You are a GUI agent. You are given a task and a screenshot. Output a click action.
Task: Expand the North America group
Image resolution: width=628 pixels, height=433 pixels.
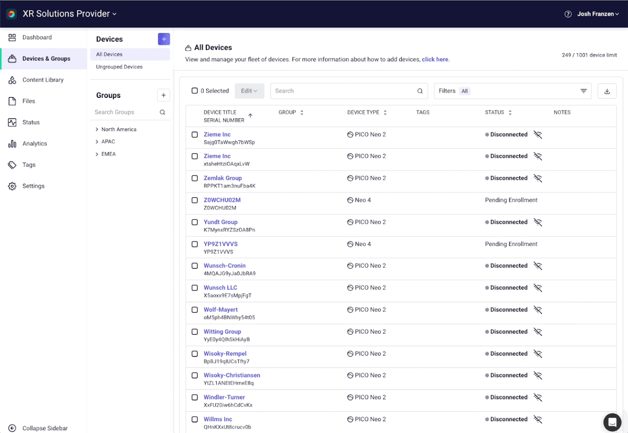tap(97, 129)
